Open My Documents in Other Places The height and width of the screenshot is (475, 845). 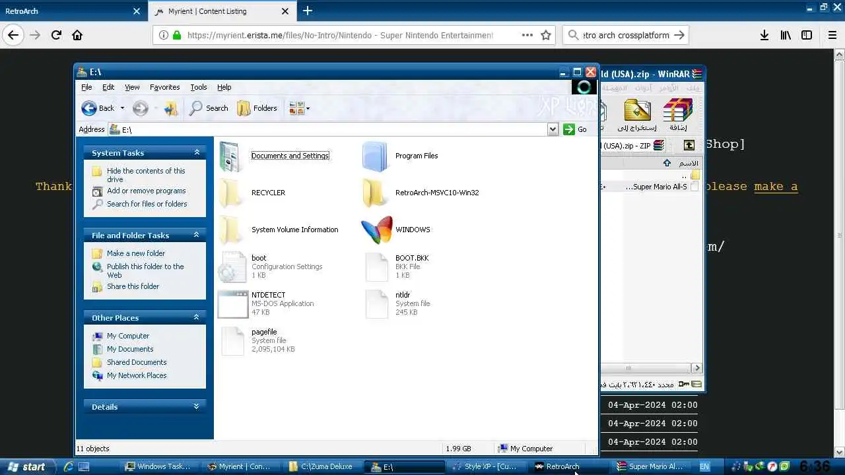click(130, 349)
